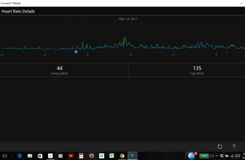Open File Explorer from the taskbar
The width and height of the screenshot is (245, 160).
[30, 156]
